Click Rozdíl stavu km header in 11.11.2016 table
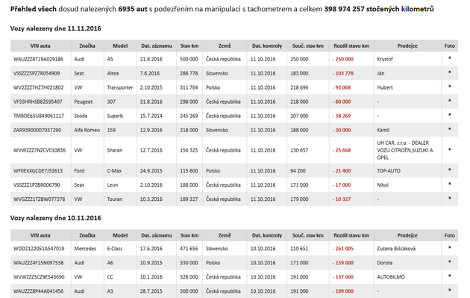The image size is (470, 298). tap(351, 46)
